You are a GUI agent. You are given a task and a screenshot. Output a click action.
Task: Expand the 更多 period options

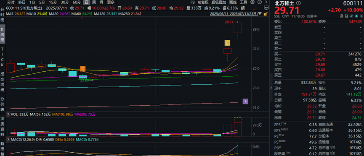(x=111, y=3)
